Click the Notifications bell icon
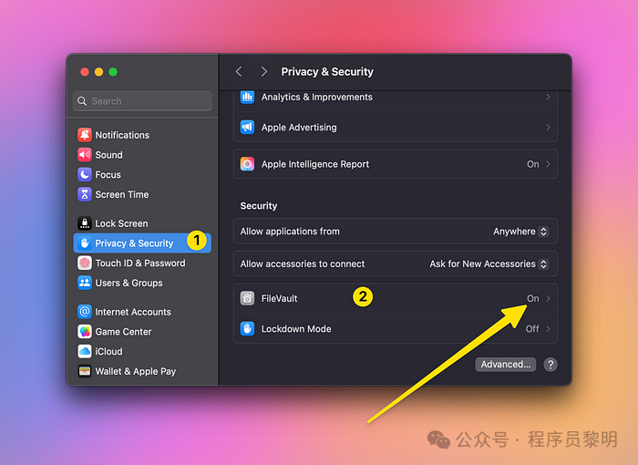Viewport: 638px width, 465px height. [x=85, y=135]
